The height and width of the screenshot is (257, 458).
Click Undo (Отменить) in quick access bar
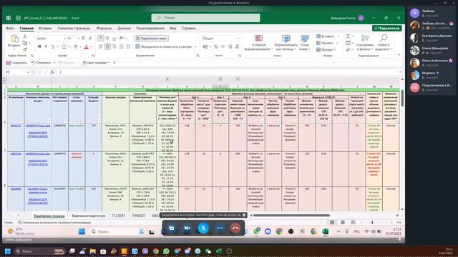pos(42,63)
